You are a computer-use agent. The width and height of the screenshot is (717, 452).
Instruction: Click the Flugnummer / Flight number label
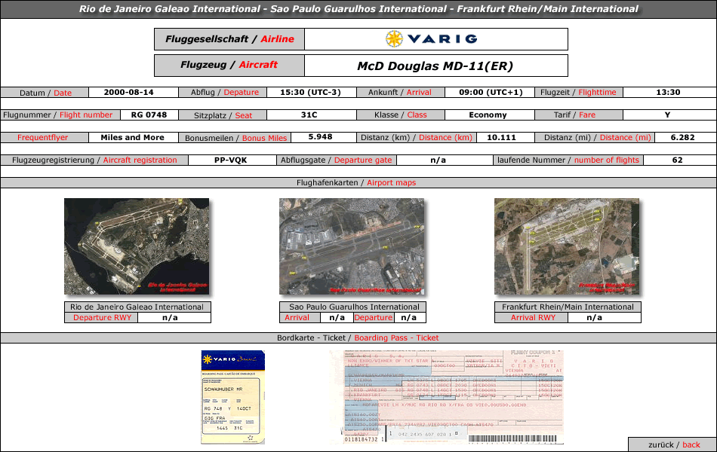click(x=60, y=115)
